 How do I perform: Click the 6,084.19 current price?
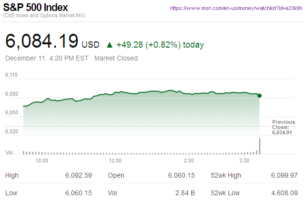pos(42,41)
